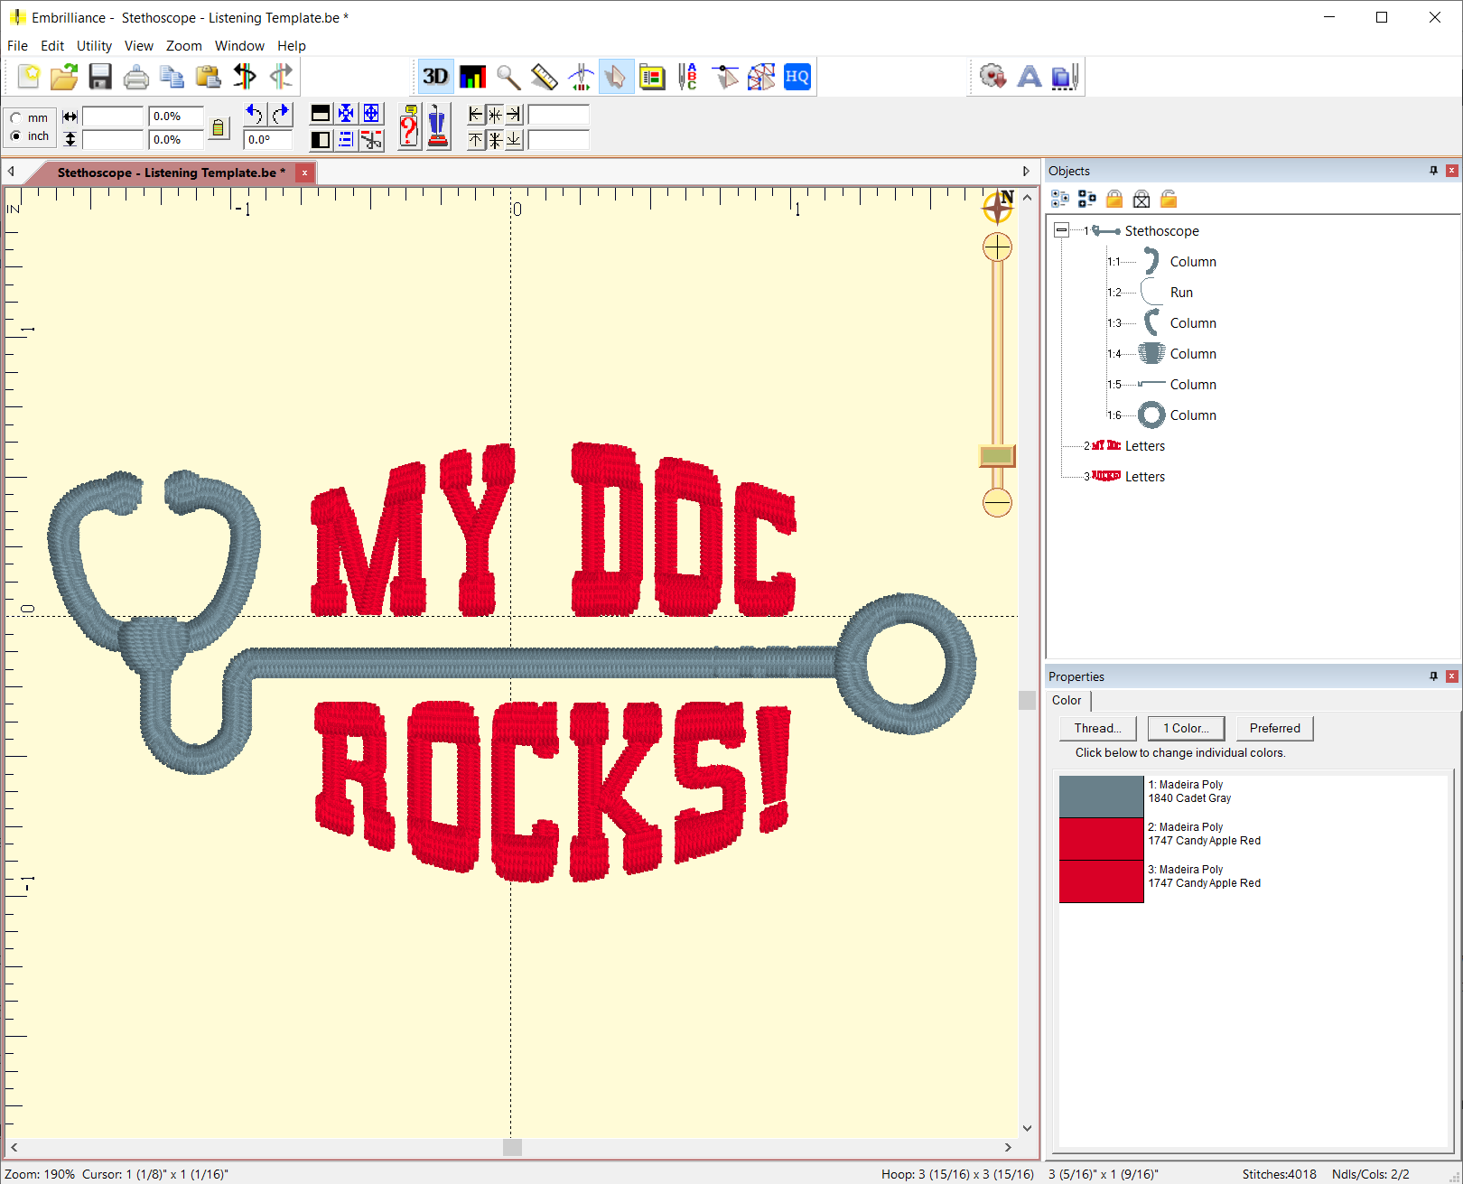Select the inch units radio button
1463x1184 pixels.
pyautogui.click(x=16, y=136)
